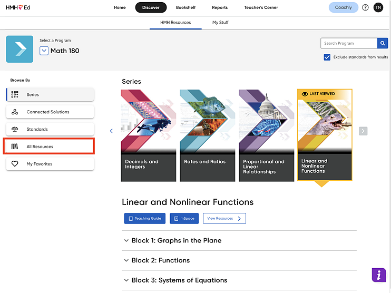
Task: Click the book icon in mSpace button
Action: coord(176,219)
